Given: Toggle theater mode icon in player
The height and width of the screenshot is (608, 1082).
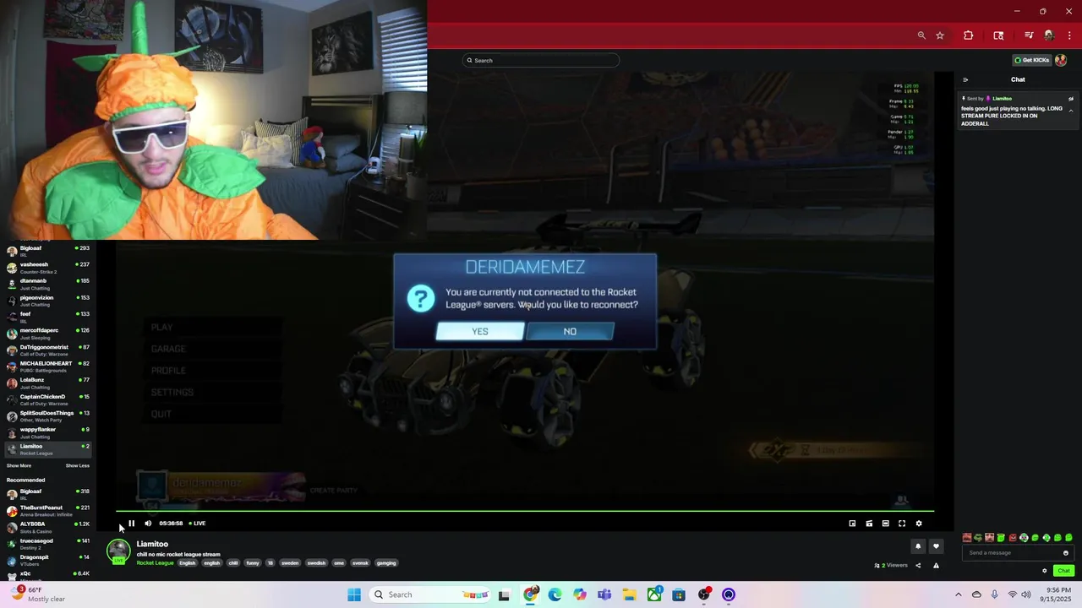Looking at the screenshot, I should click(x=869, y=524).
